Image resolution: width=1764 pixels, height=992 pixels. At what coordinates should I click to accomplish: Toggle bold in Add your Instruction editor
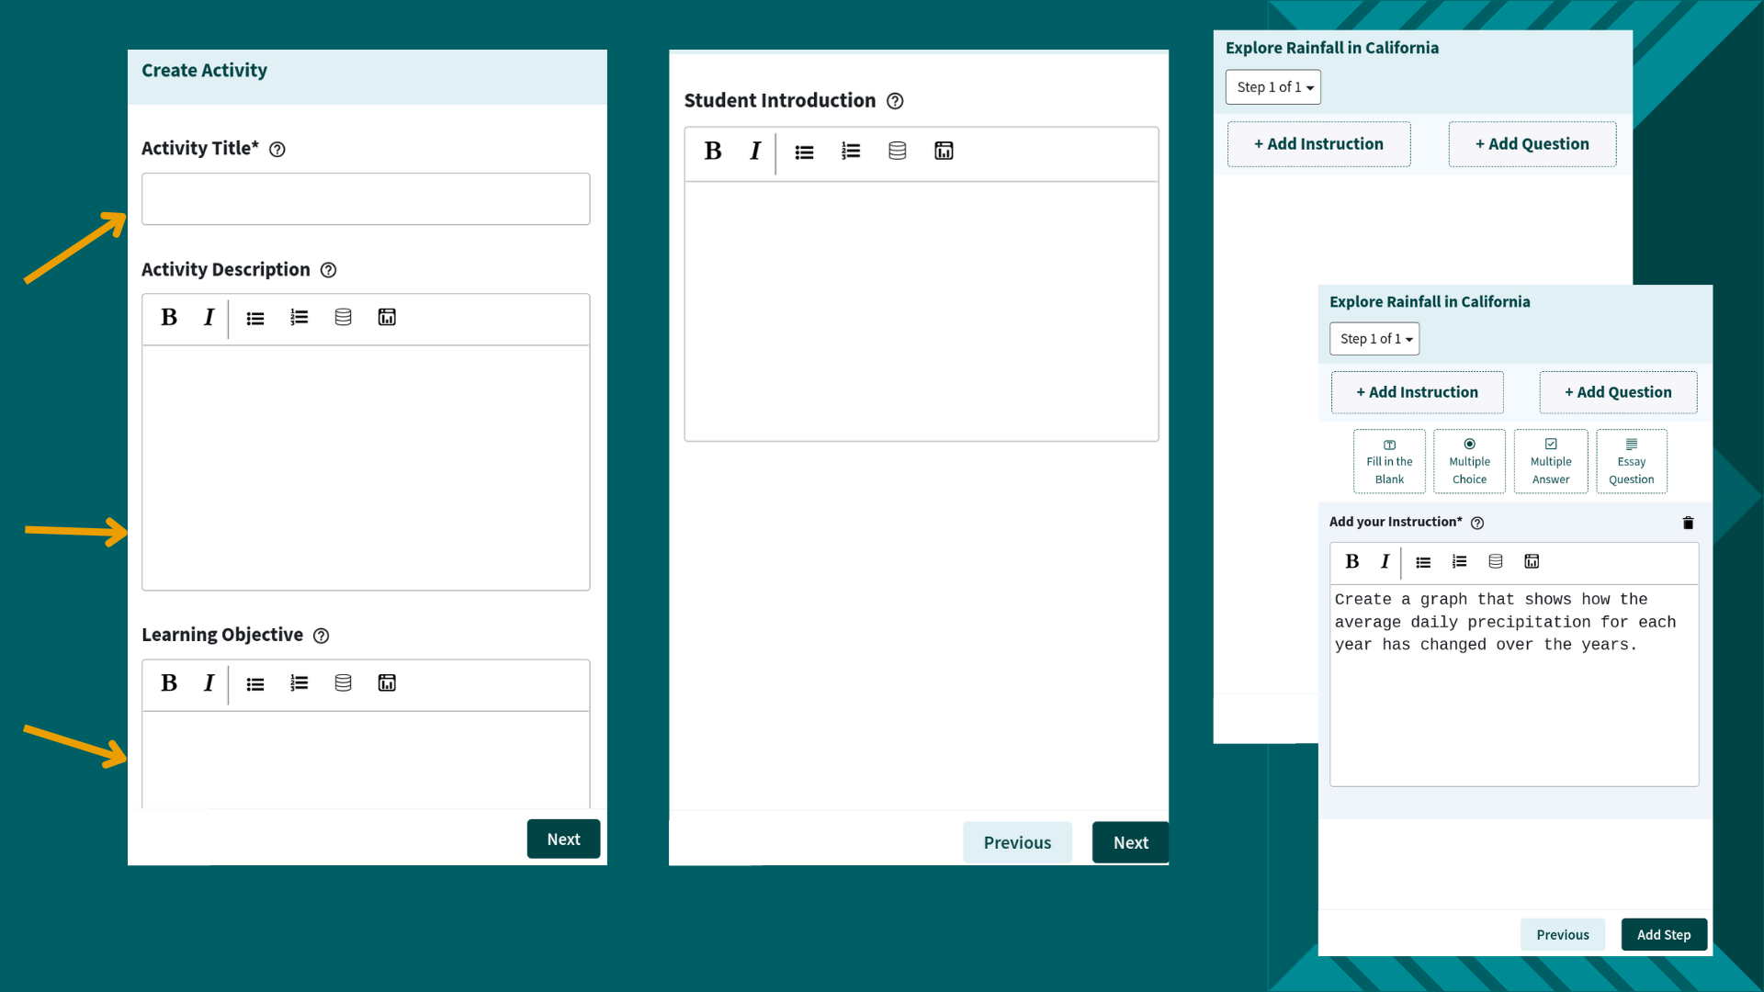(x=1352, y=562)
